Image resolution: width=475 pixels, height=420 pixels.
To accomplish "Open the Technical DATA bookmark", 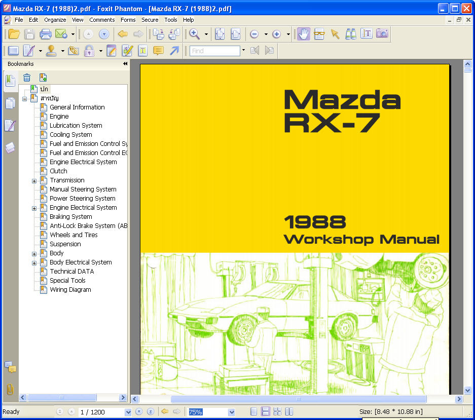I will (x=72, y=272).
